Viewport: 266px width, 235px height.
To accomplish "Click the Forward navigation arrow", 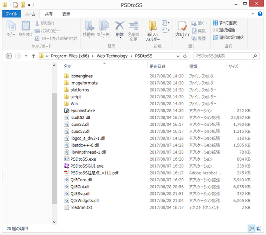I will click(x=18, y=56).
